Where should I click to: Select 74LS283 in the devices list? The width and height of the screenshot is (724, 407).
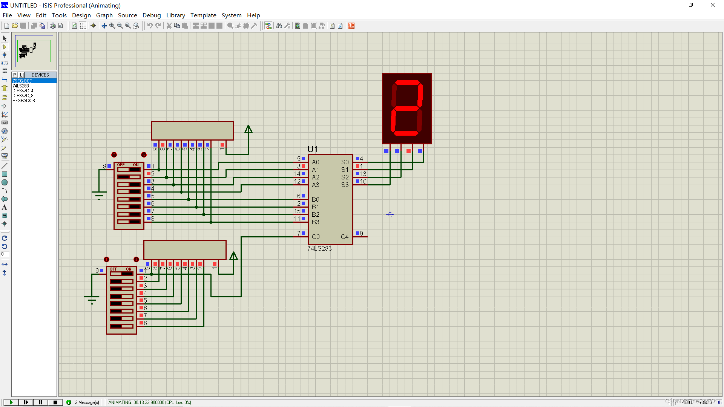click(21, 86)
